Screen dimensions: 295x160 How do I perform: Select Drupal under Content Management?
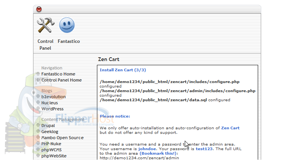pyautogui.click(x=48, y=125)
